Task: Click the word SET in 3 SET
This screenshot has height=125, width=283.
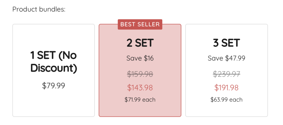Action: (230, 43)
